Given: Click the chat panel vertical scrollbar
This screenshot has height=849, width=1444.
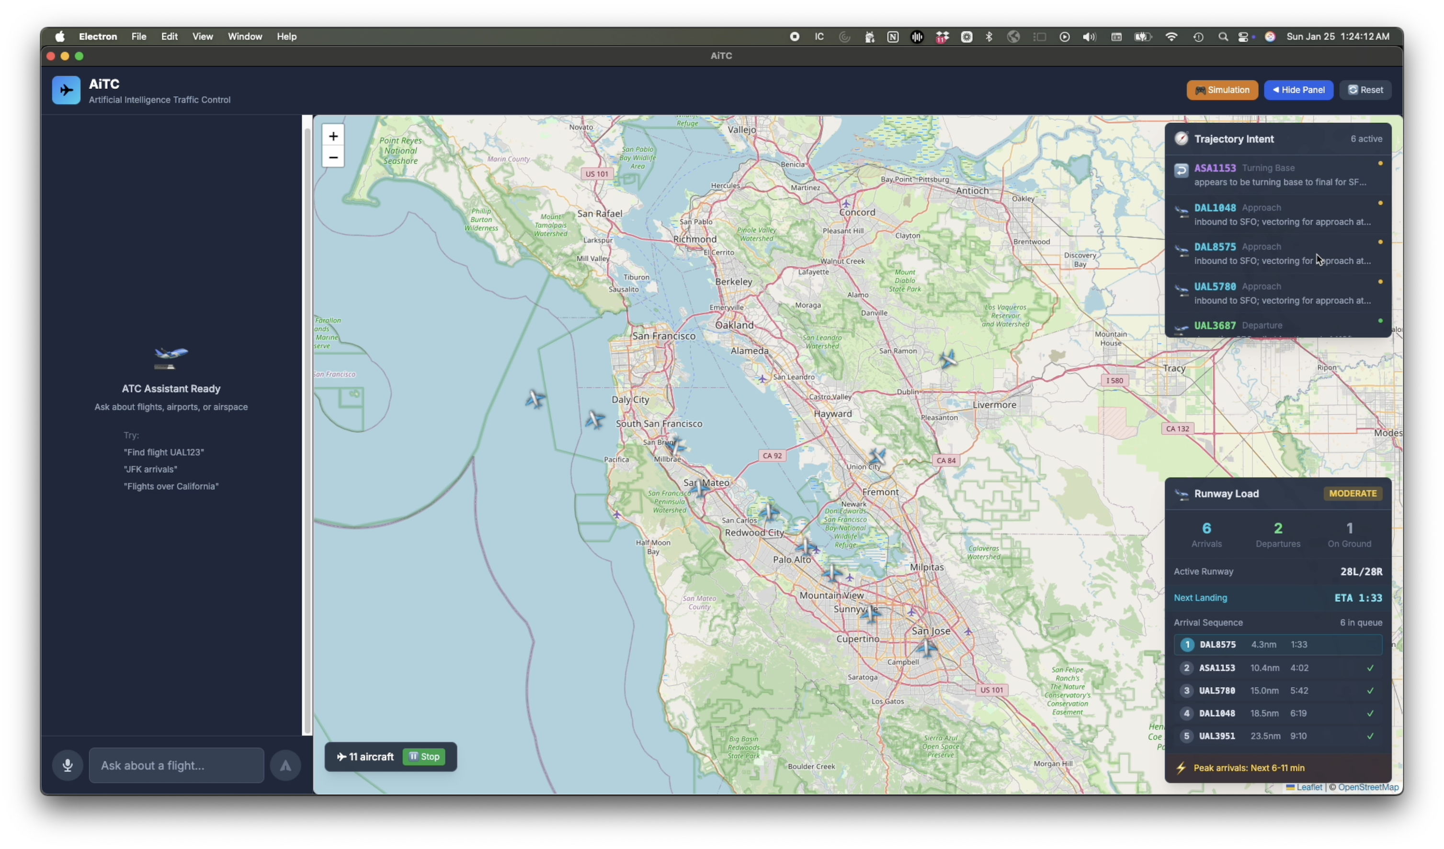Looking at the screenshot, I should [307, 424].
